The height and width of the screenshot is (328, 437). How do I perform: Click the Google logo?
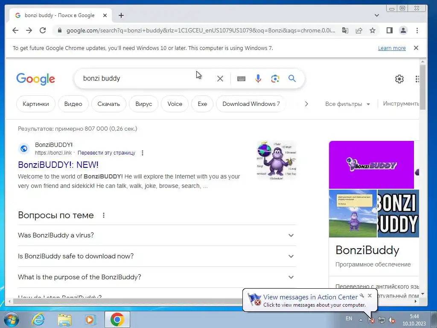pyautogui.click(x=36, y=79)
